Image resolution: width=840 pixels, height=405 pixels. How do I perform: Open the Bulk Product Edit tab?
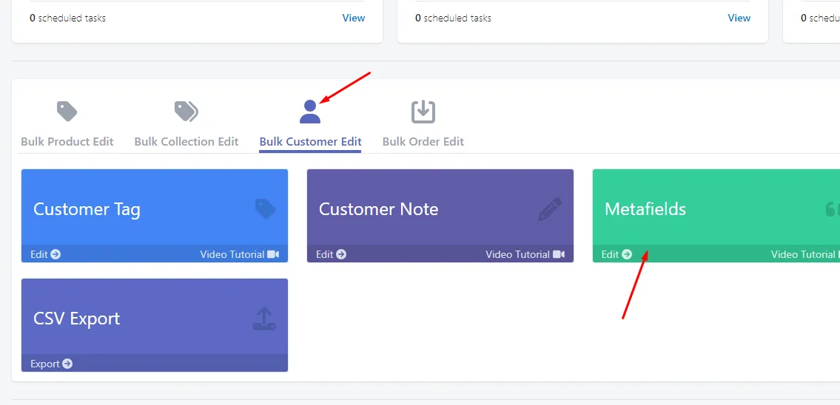point(67,142)
